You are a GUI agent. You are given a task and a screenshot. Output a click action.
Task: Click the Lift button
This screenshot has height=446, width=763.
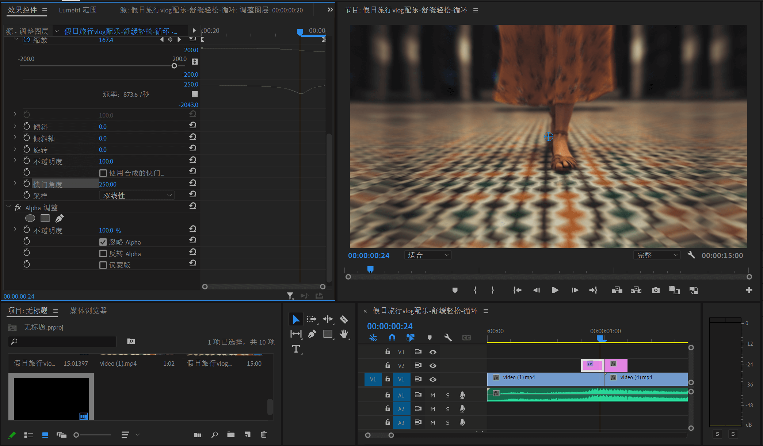pyautogui.click(x=617, y=290)
